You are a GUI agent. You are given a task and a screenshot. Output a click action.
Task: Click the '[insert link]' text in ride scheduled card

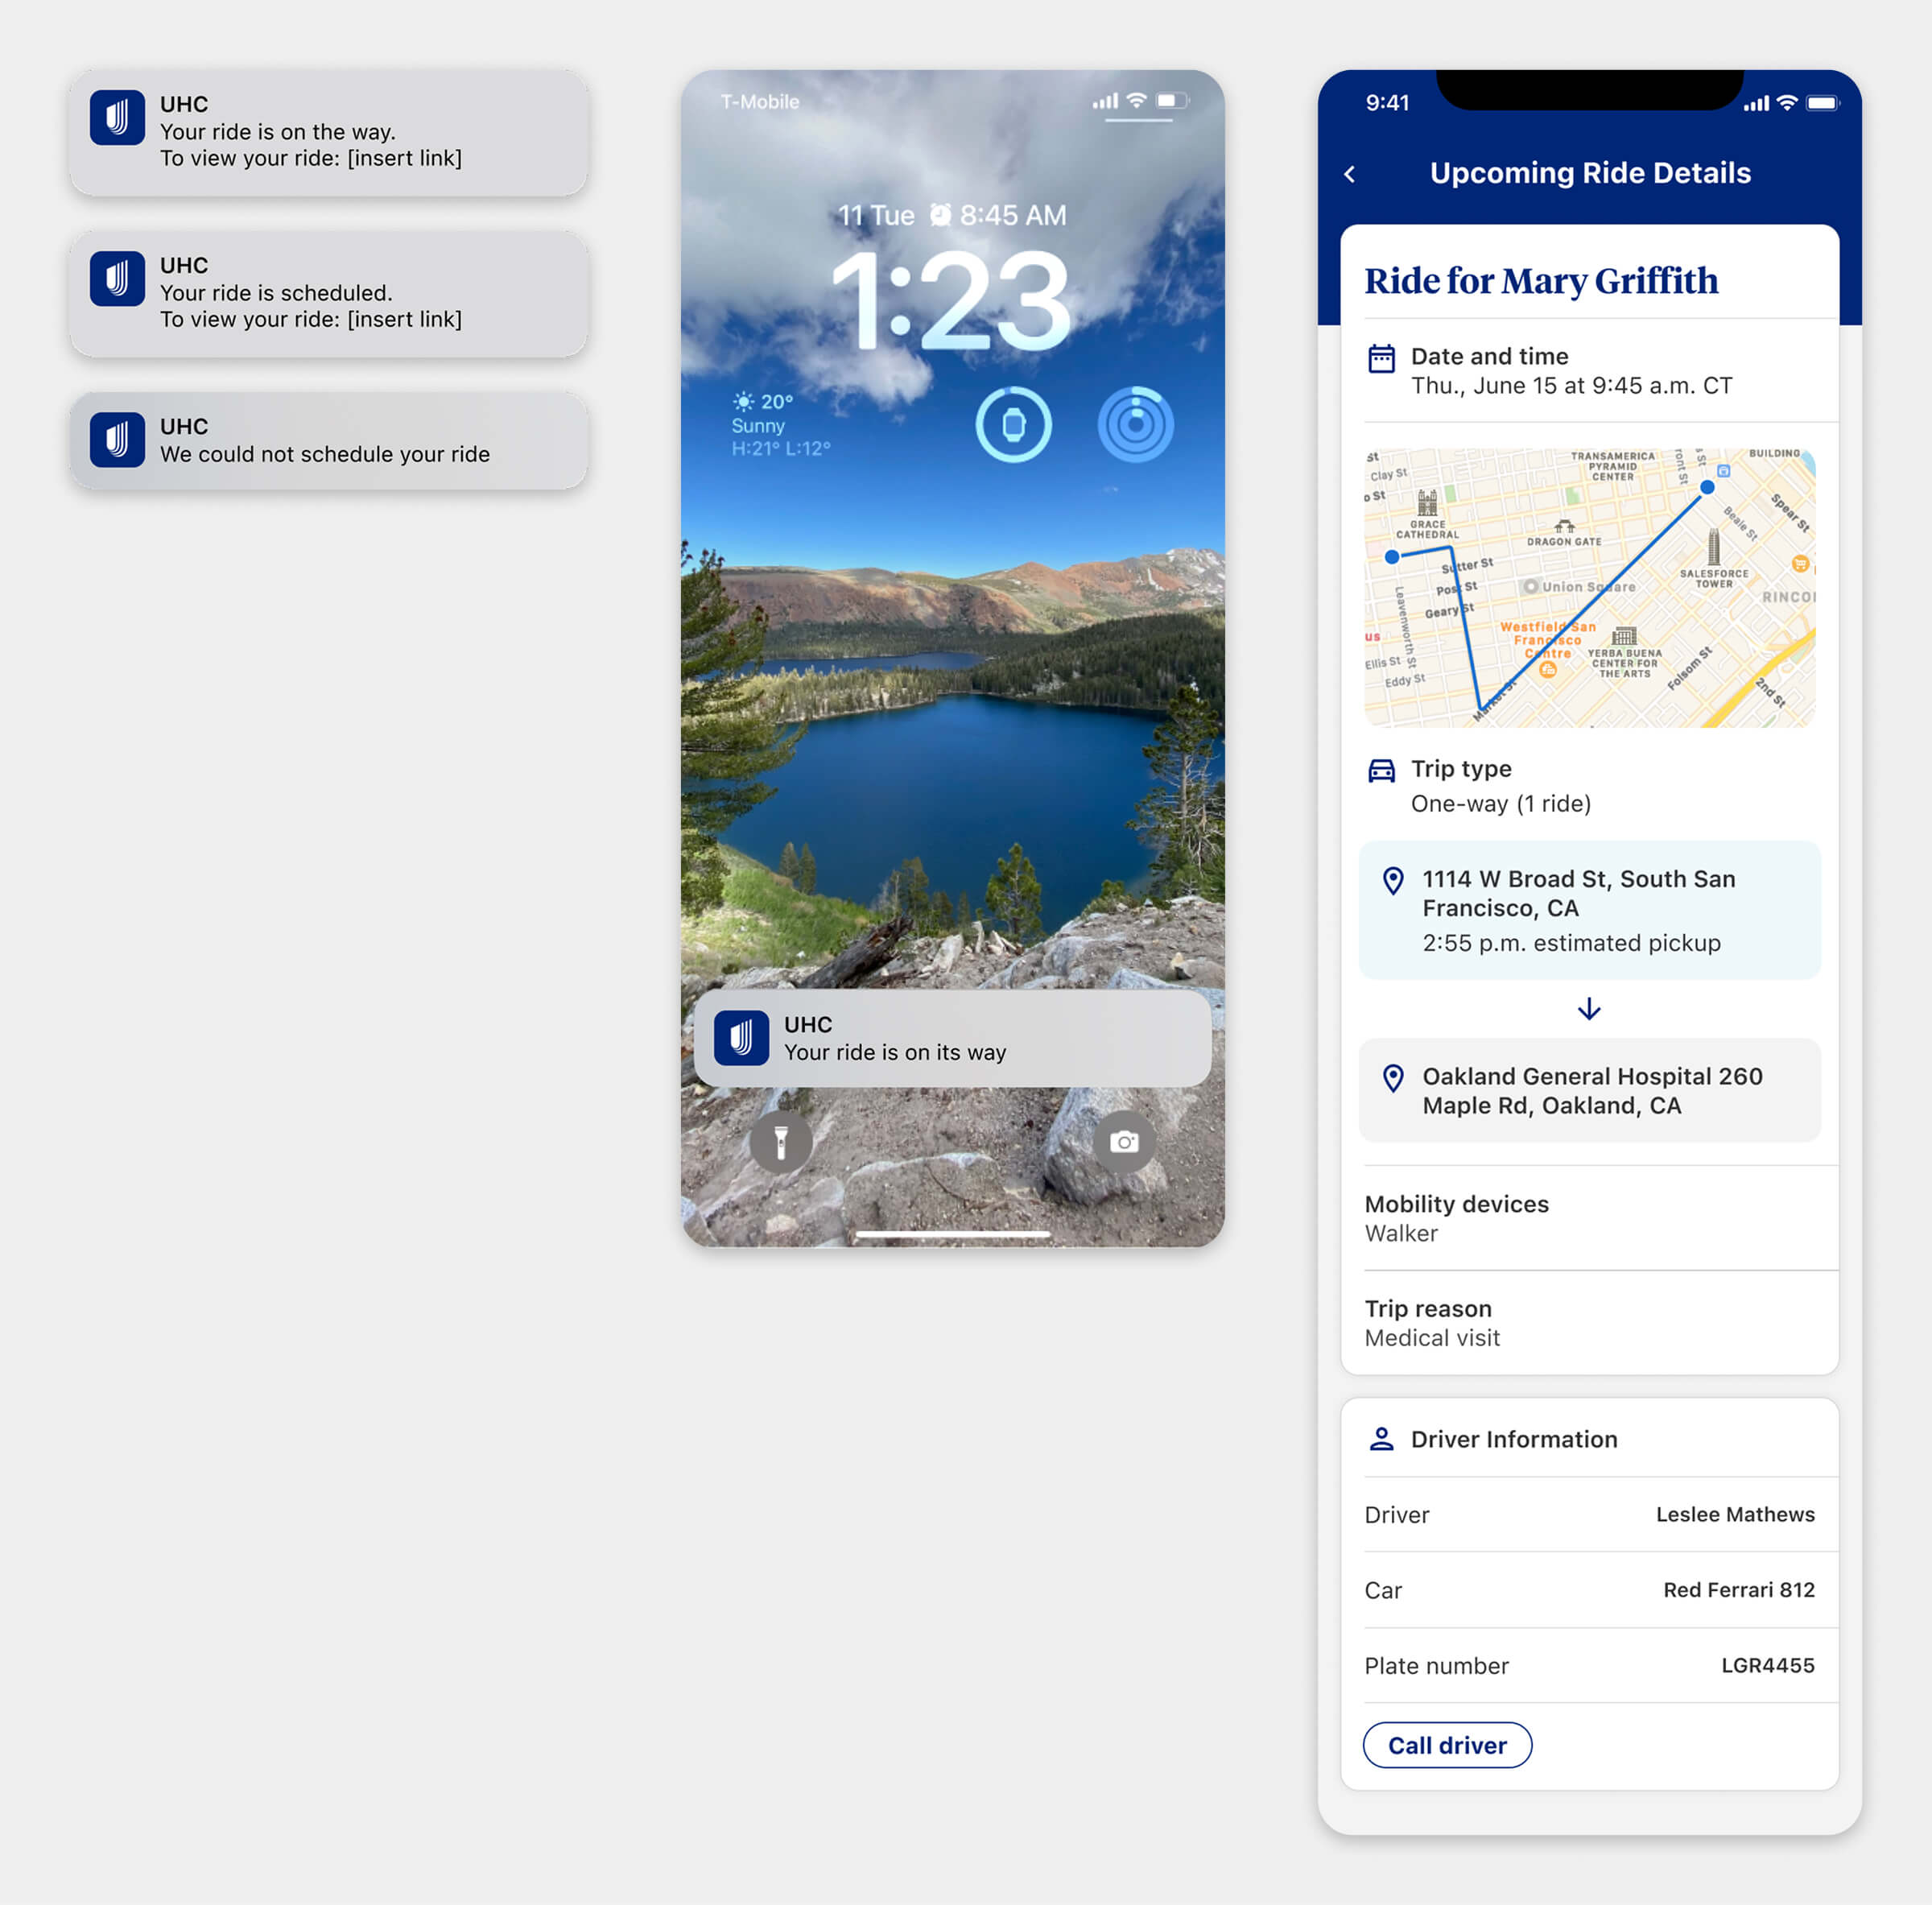pyautogui.click(x=404, y=319)
